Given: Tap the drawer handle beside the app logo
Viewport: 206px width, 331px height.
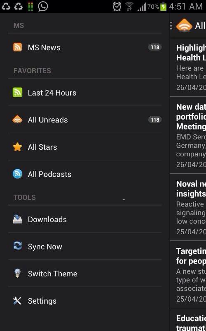Looking at the screenshot, I should pos(171,26).
